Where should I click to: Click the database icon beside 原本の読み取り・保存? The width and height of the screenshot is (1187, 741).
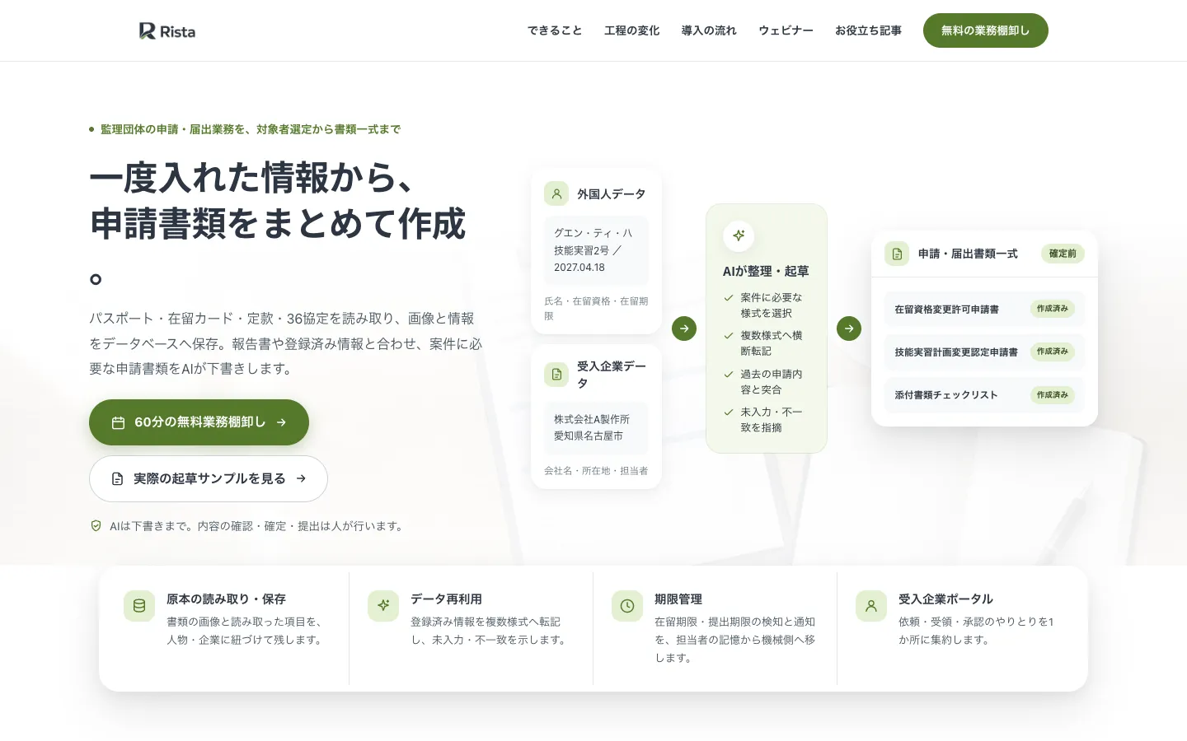[139, 606]
